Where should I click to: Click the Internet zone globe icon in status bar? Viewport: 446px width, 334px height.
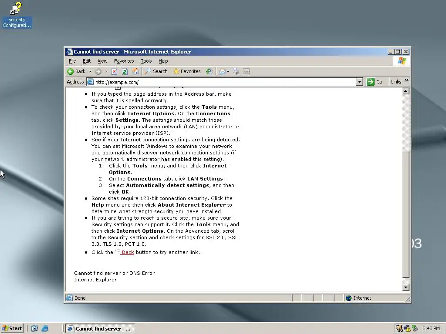coord(348,298)
